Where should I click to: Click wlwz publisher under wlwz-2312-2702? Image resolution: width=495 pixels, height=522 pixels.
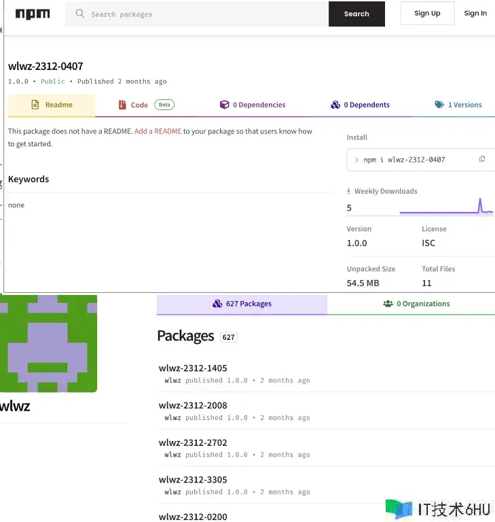point(172,455)
